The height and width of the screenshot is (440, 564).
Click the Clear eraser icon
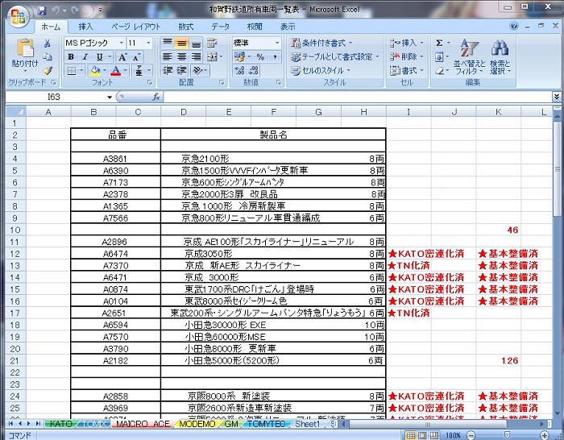pos(439,71)
